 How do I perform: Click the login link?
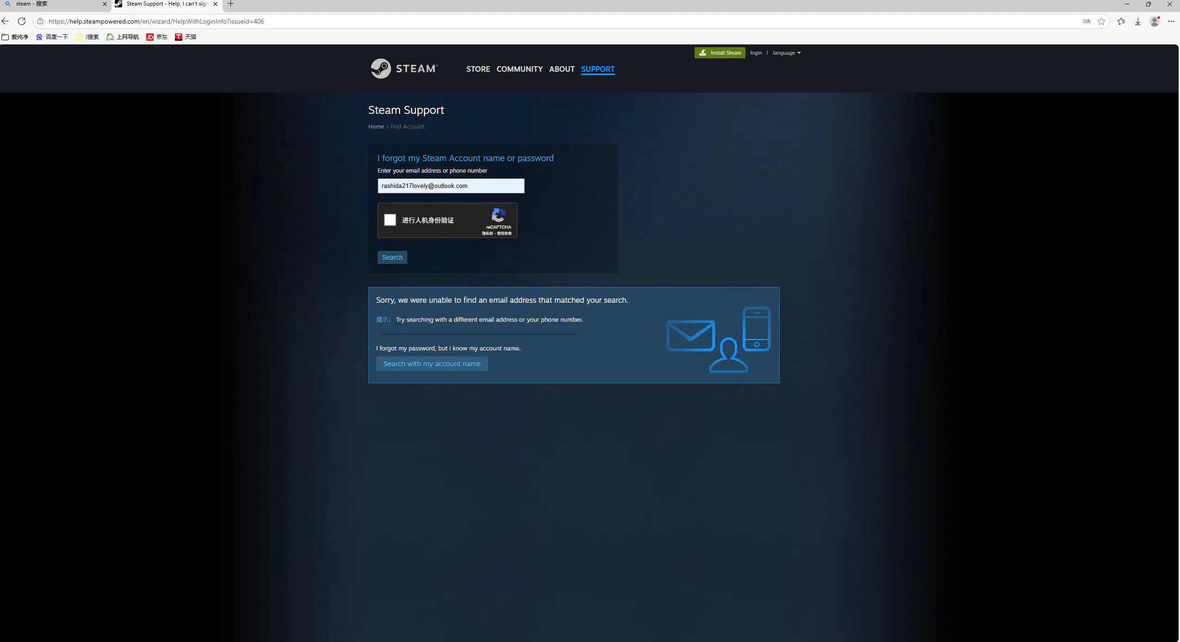(x=756, y=53)
